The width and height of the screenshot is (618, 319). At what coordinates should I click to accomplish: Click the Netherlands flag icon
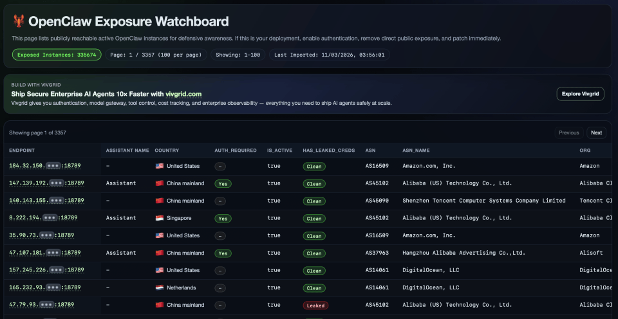coord(159,287)
